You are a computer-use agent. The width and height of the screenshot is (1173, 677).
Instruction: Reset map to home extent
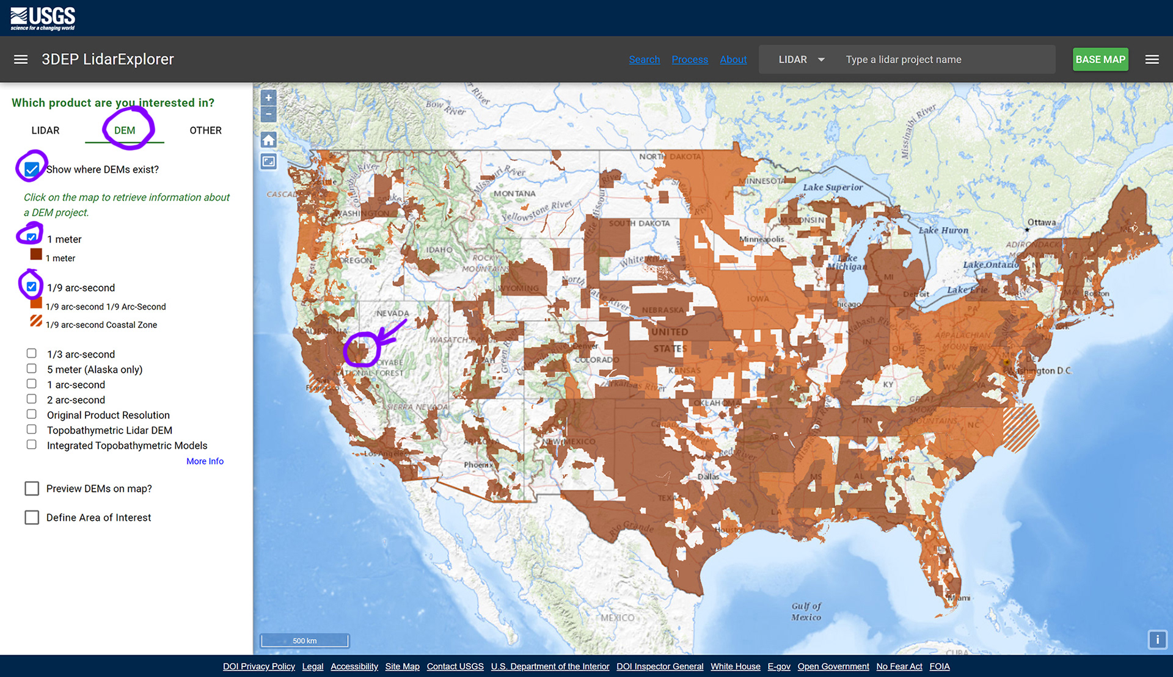click(x=268, y=140)
